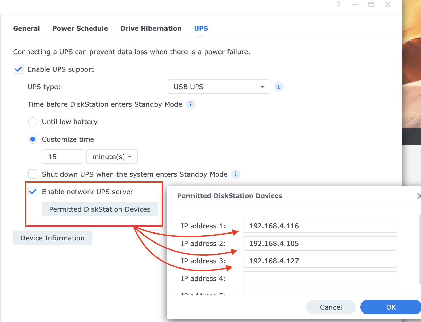Open help via the question mark icon
Screen dimensions: 421x322
pyautogui.click(x=338, y=4)
